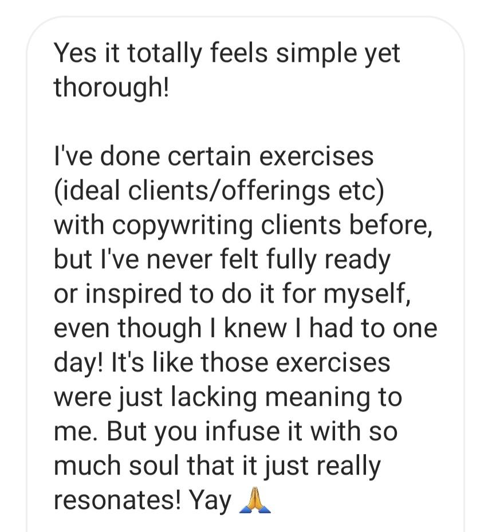The image size is (496, 532).
Task: Tap the word 'myself,' in the message
Action: pos(367,295)
